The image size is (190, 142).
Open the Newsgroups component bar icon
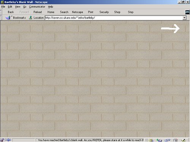click(x=167, y=140)
